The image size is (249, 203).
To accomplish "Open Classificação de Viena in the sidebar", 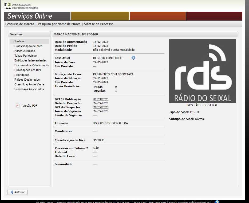I will (29, 84).
